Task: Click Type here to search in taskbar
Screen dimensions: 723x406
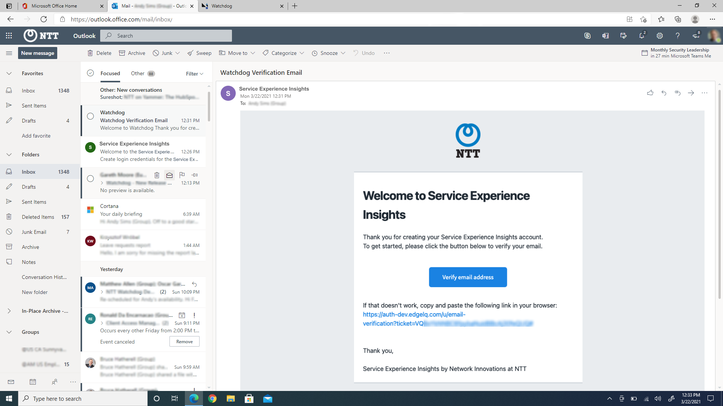Action: pyautogui.click(x=83, y=398)
